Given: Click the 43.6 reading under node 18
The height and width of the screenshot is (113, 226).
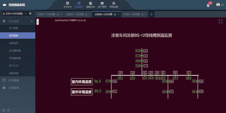Looking at the screenshot, I should click(x=132, y=78).
